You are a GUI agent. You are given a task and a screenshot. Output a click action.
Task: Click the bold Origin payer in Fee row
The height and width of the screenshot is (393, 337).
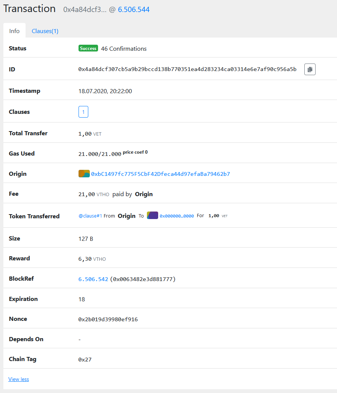[x=144, y=194]
